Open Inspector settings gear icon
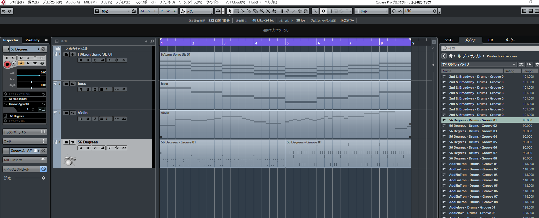This screenshot has height=218, width=539. 43,178
